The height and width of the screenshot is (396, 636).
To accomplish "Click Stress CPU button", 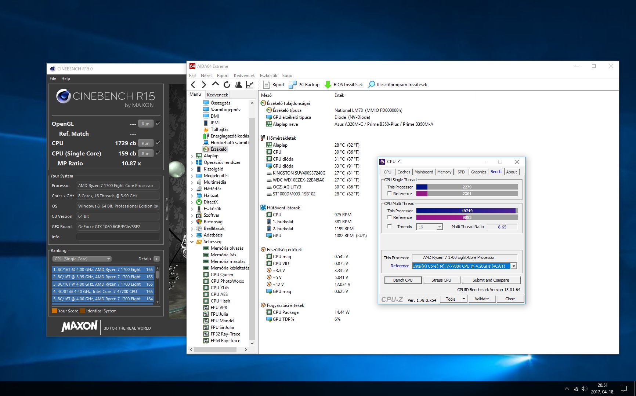I will tap(441, 280).
